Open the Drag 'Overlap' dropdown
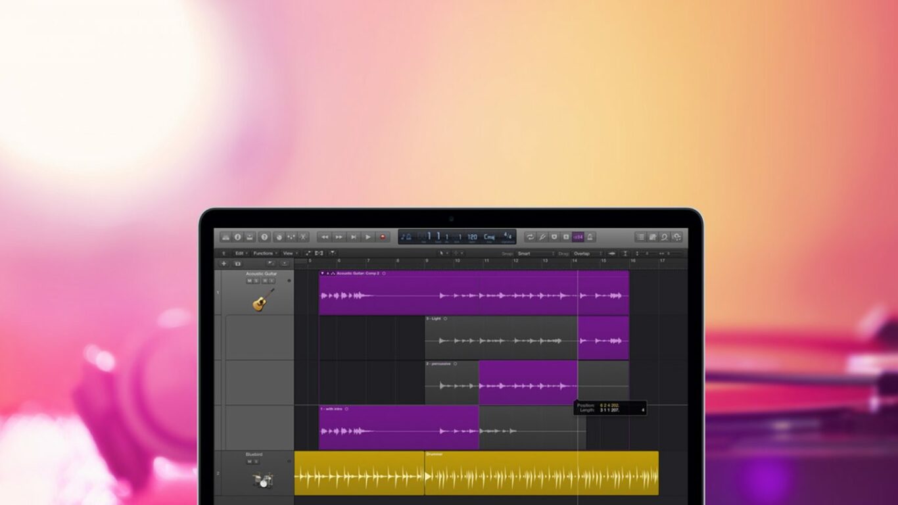 tap(588, 253)
